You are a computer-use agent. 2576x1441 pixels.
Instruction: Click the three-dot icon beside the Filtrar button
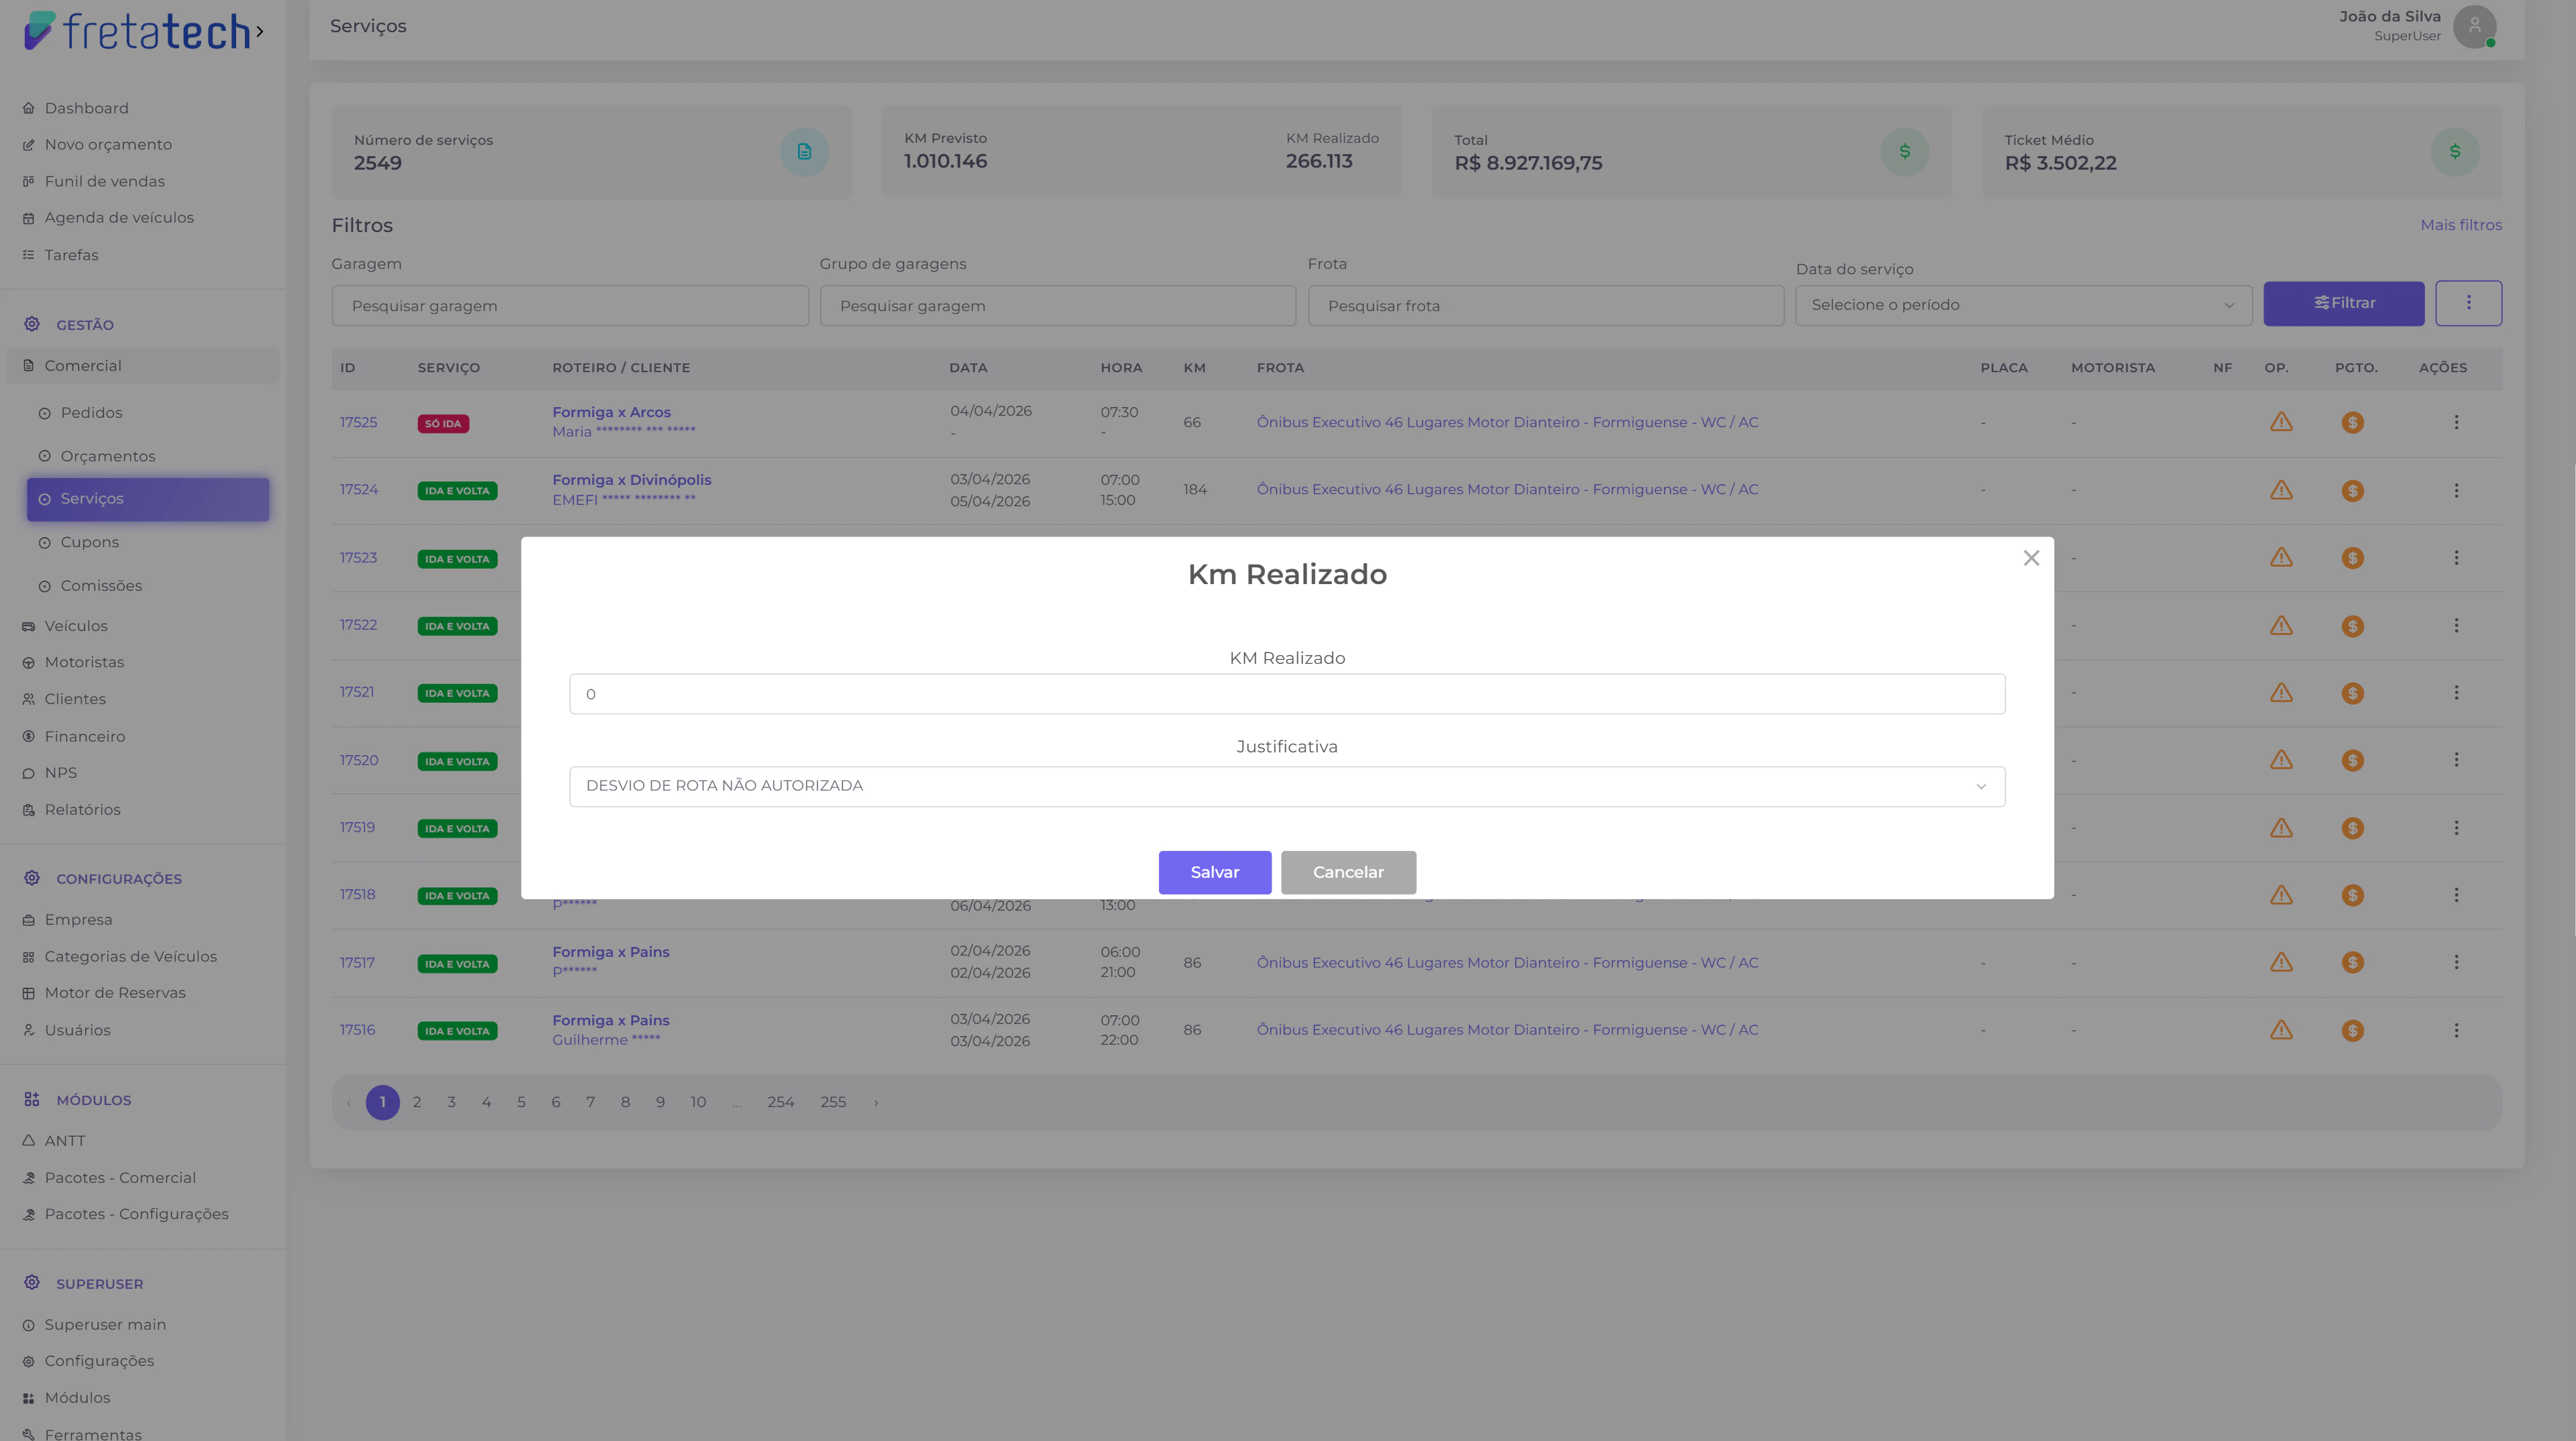click(x=2469, y=302)
